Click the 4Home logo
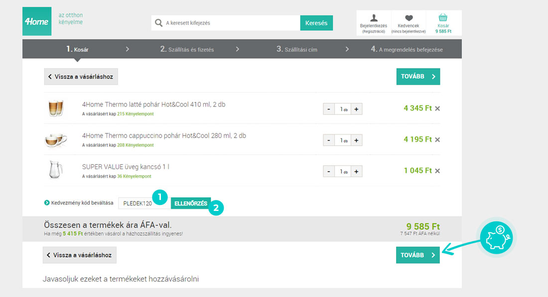 point(37,21)
